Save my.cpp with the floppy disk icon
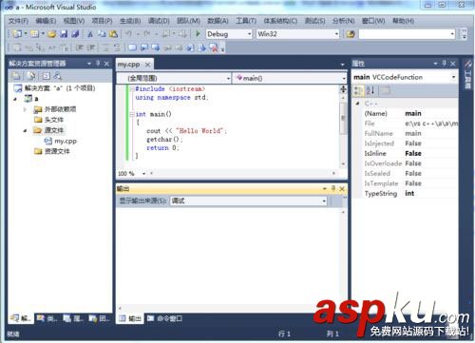475x343 pixels. pos(64,33)
